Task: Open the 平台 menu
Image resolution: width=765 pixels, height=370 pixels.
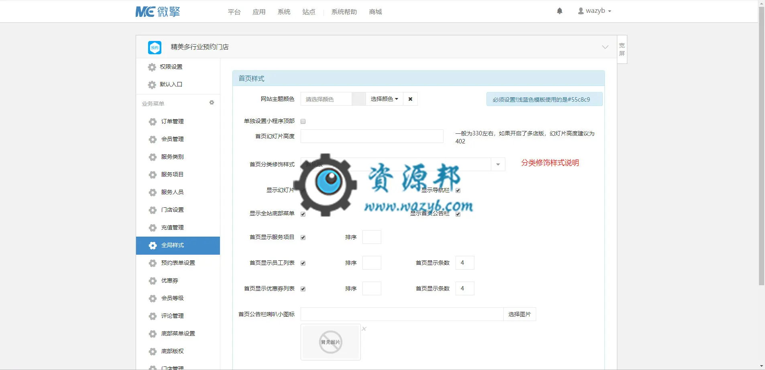Action: pyautogui.click(x=234, y=12)
